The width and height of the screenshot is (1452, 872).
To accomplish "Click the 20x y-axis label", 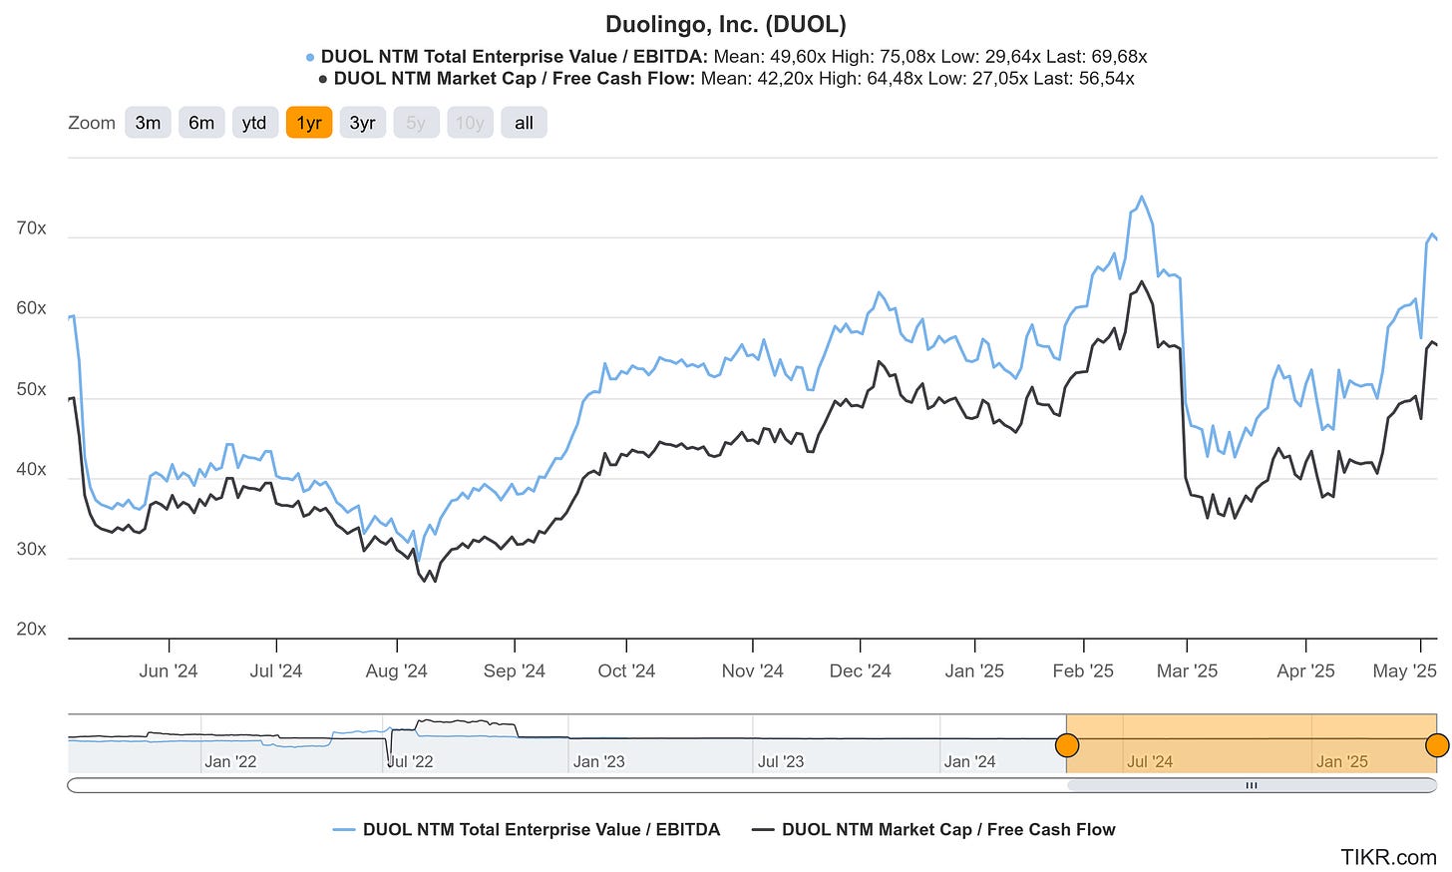I will pyautogui.click(x=31, y=629).
